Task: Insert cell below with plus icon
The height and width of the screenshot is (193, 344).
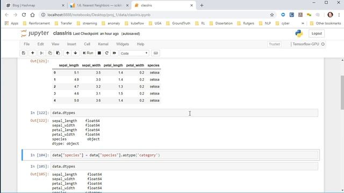Action: click(32, 53)
